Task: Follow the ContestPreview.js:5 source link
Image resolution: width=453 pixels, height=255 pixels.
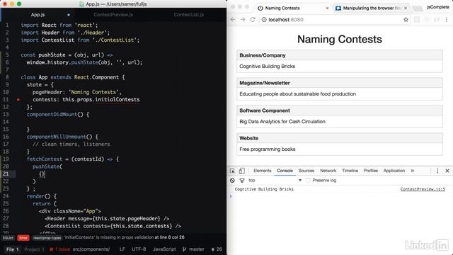Action: (423, 189)
